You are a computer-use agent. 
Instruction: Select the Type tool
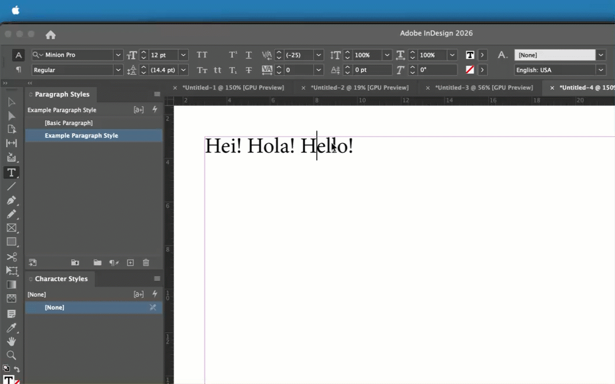12,172
